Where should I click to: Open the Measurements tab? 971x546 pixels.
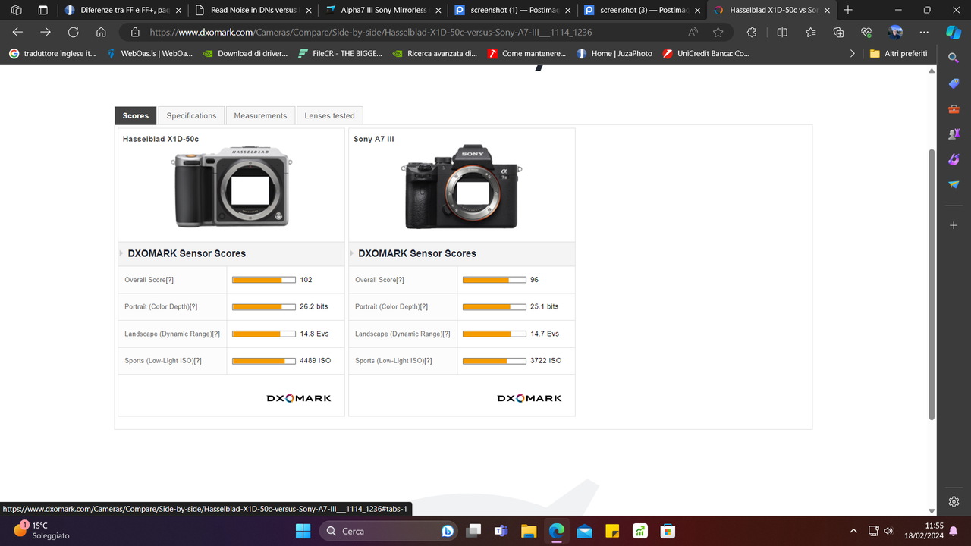click(260, 115)
